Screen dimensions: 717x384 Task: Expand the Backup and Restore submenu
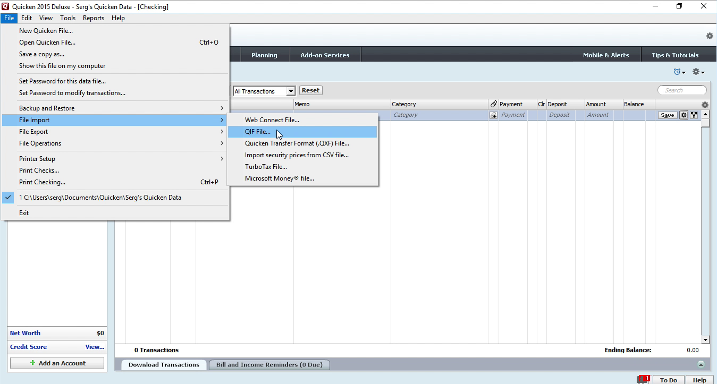(115, 108)
